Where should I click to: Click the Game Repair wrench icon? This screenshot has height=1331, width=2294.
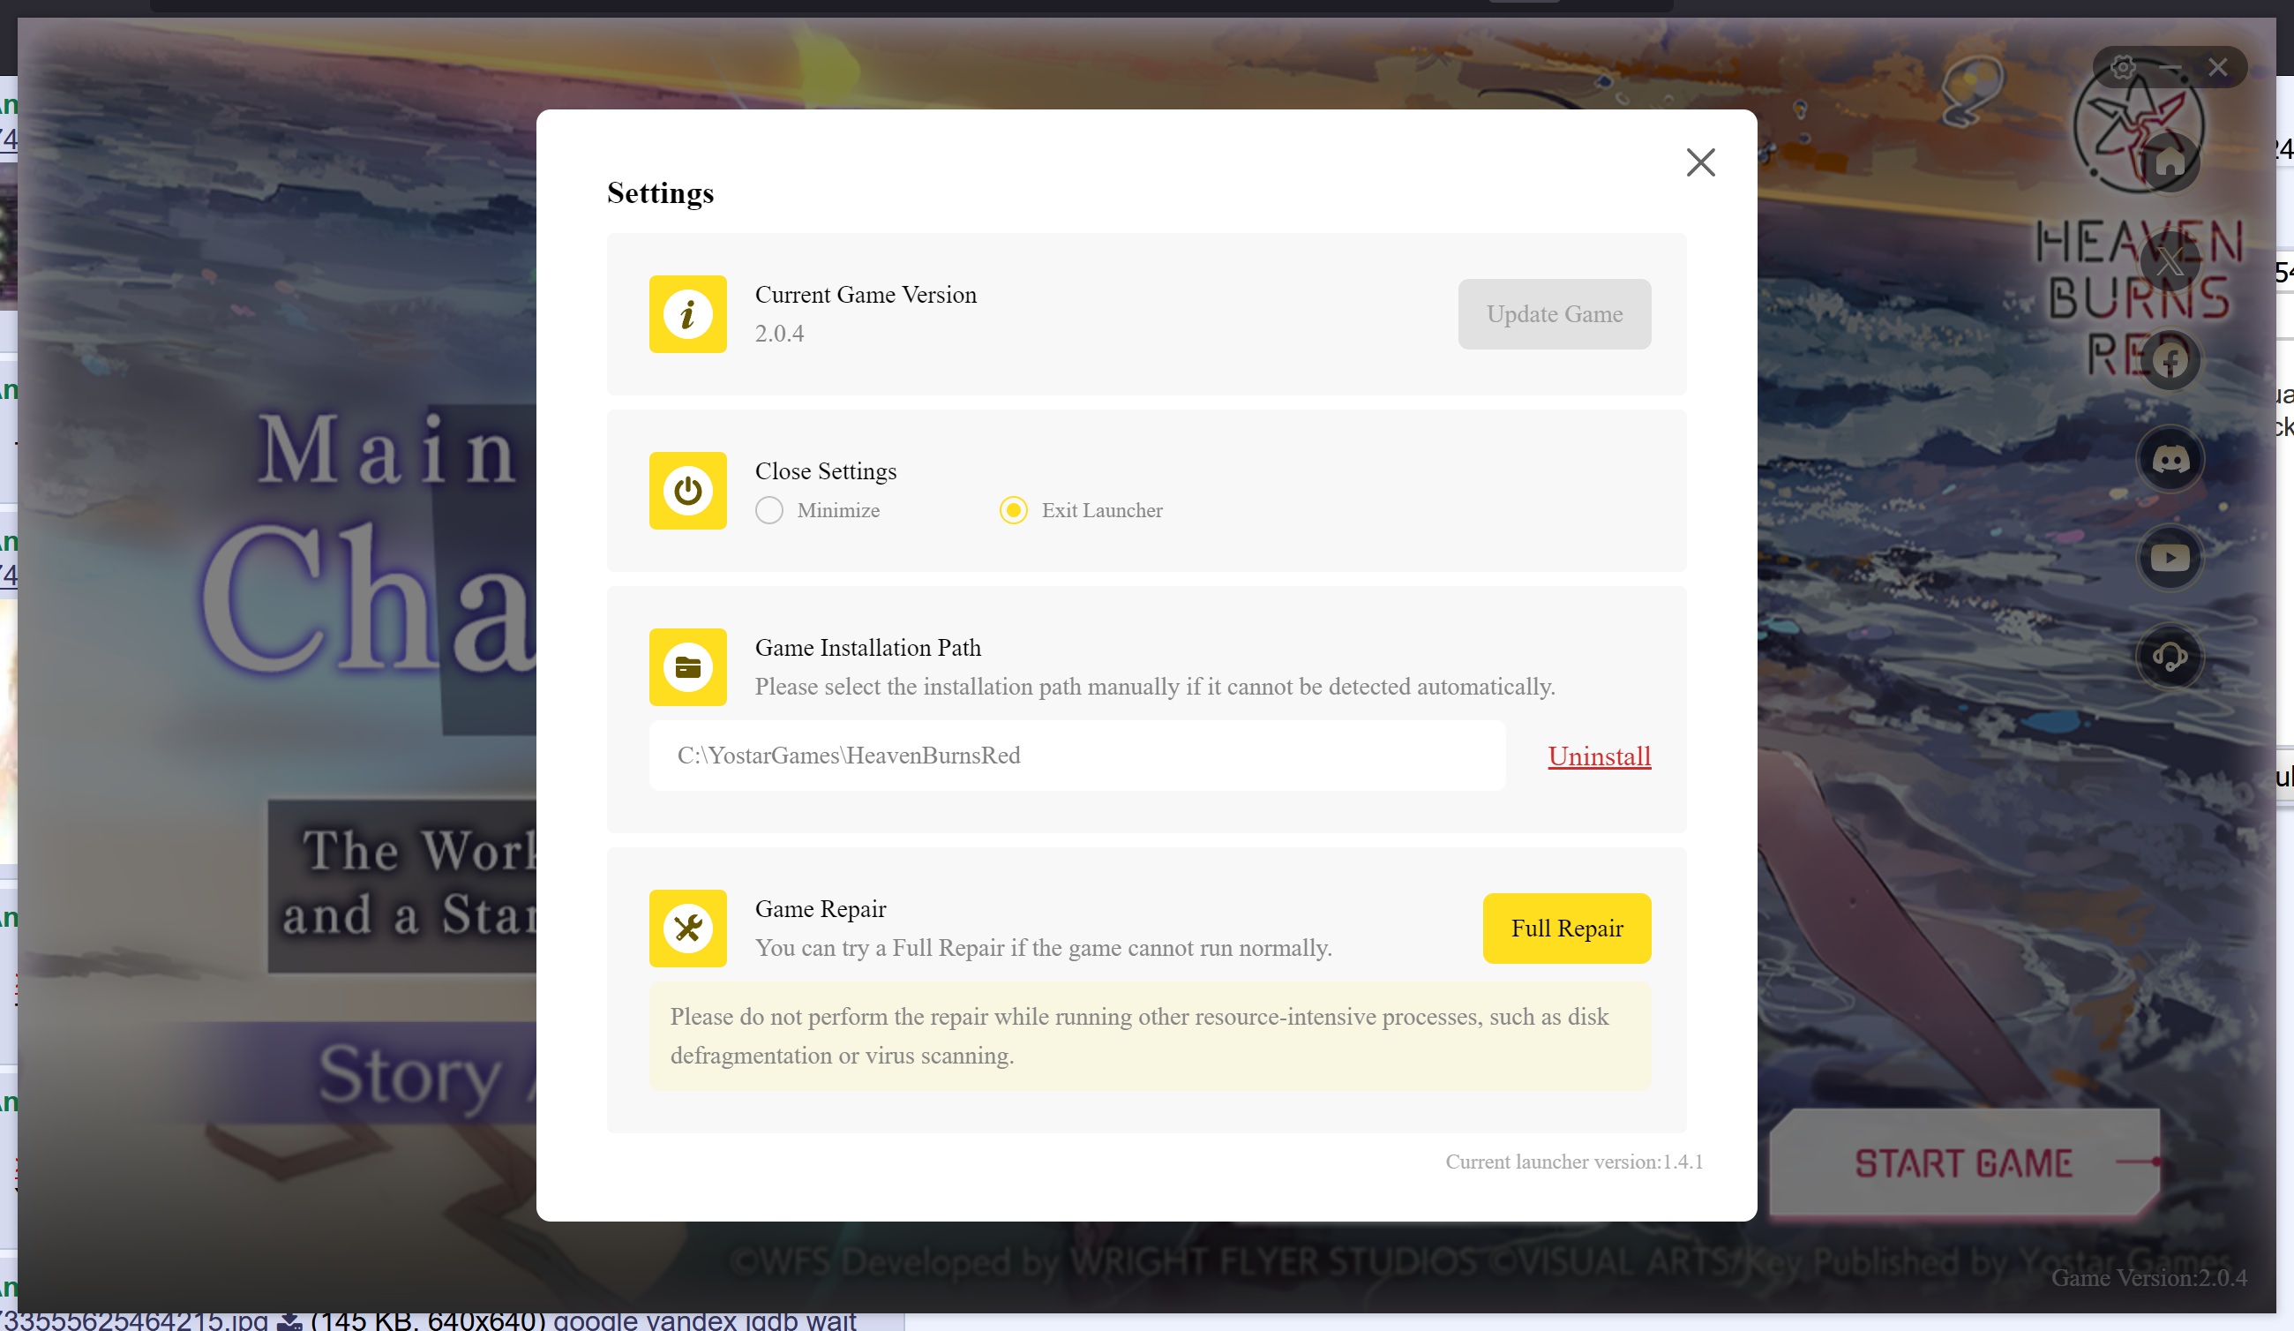pyautogui.click(x=687, y=928)
